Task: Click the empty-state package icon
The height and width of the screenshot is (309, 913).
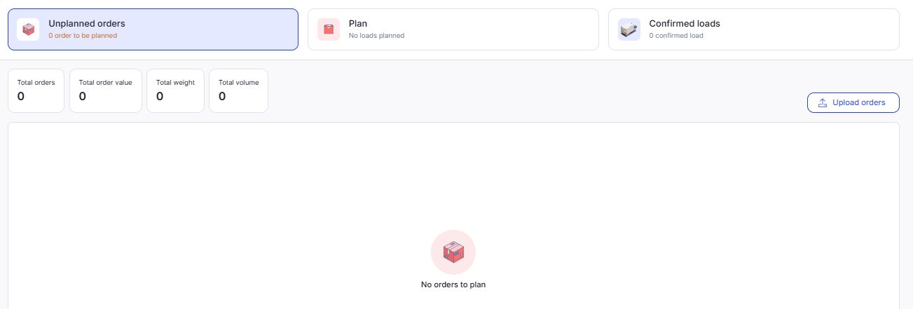Action: click(453, 252)
